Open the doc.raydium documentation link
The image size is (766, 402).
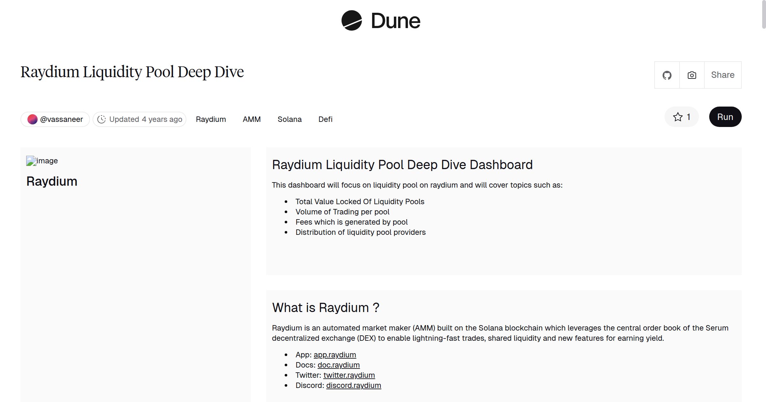339,365
